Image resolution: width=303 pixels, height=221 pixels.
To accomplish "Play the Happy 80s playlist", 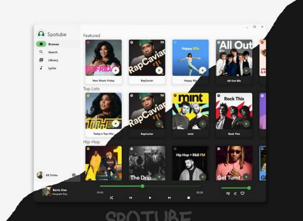I will coord(202,71).
